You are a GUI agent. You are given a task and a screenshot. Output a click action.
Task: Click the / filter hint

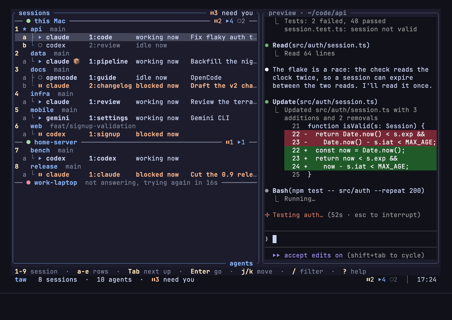click(x=307, y=272)
